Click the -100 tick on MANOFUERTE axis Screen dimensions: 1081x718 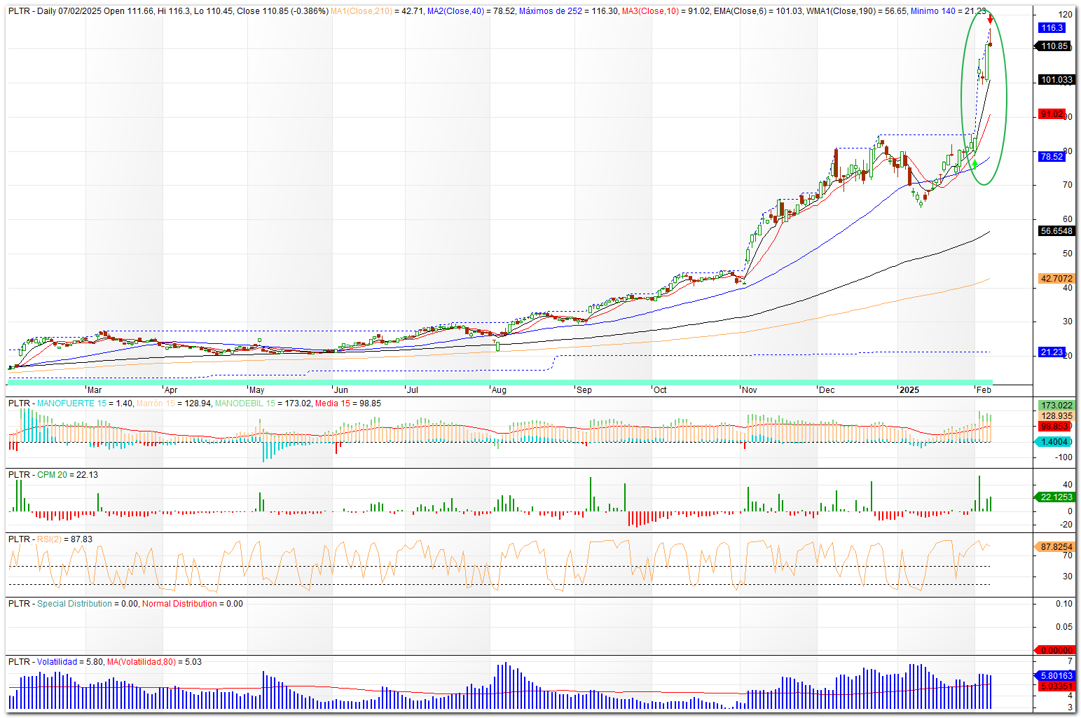pyautogui.click(x=1063, y=457)
